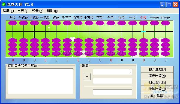Click the result input field below the line

(x=112, y=92)
